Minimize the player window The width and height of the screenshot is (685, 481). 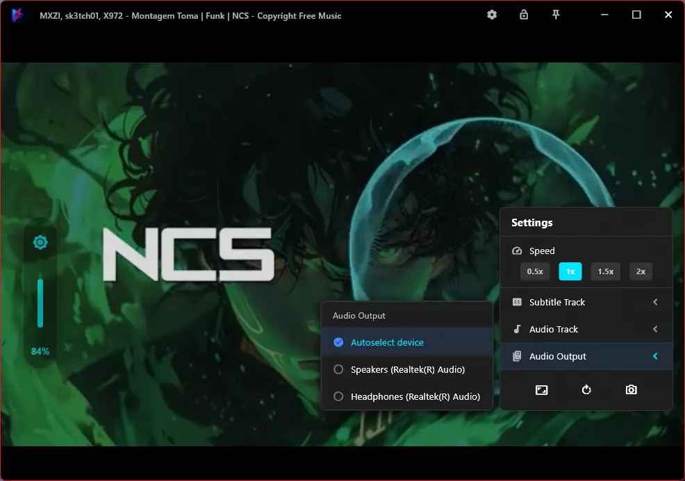604,15
